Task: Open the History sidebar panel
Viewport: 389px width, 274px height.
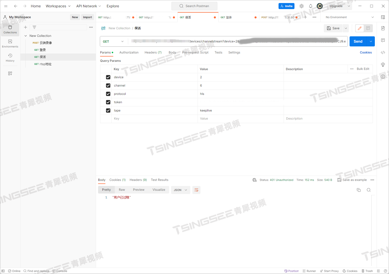Action: [x=10, y=58]
